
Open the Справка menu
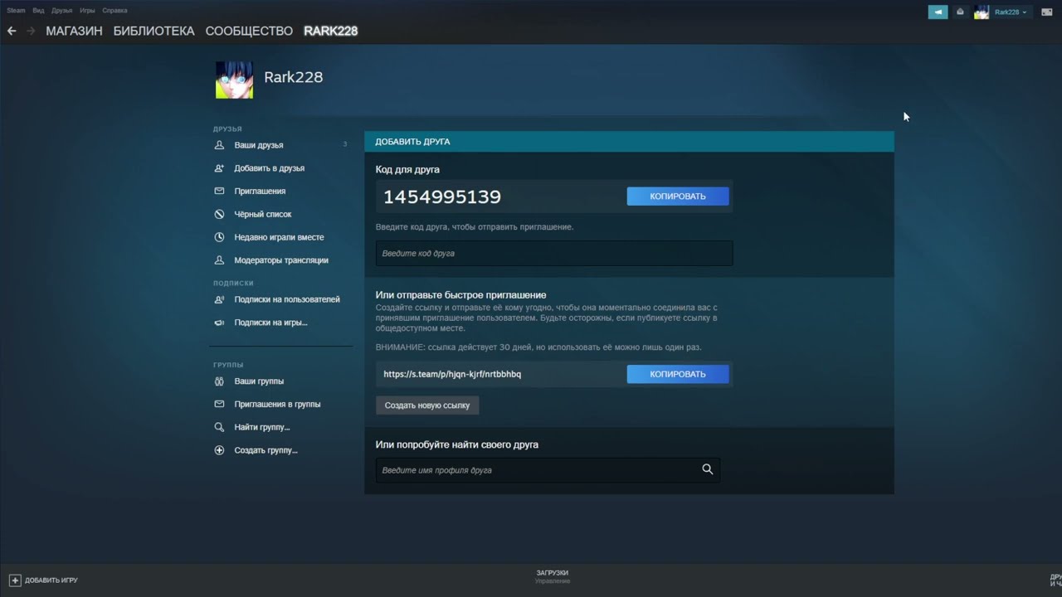(114, 11)
